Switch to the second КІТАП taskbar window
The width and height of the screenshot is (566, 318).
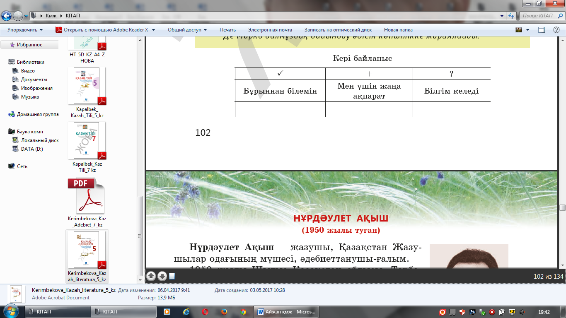[x=123, y=312]
